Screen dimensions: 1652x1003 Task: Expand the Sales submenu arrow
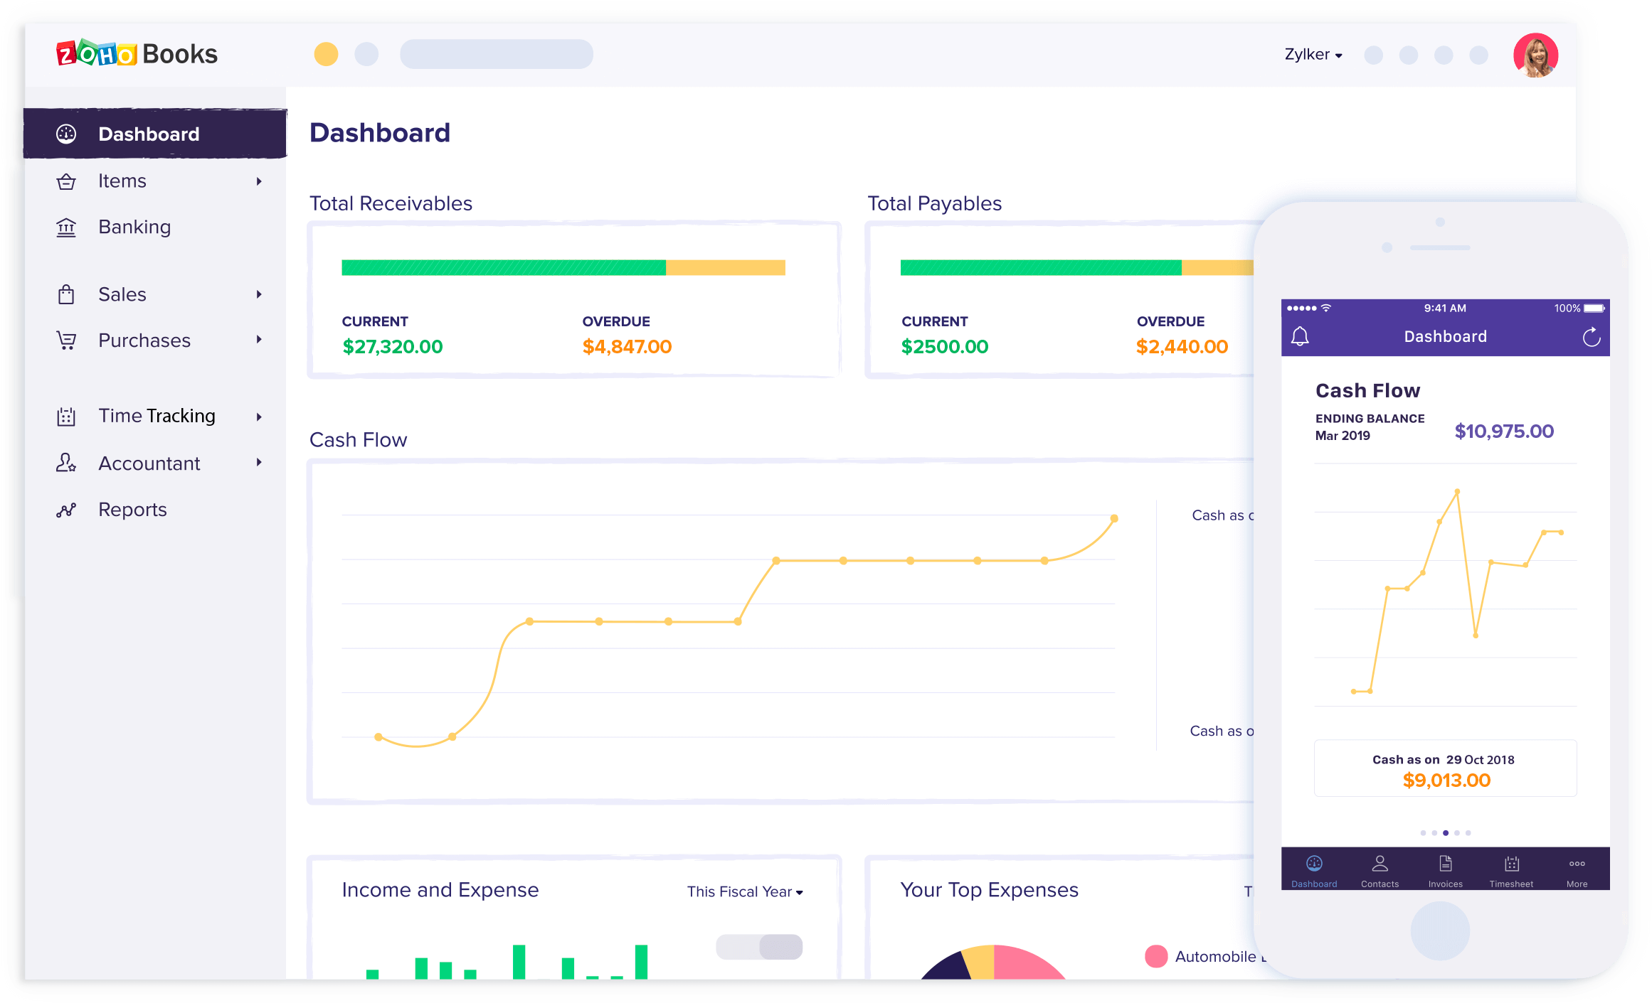259,294
